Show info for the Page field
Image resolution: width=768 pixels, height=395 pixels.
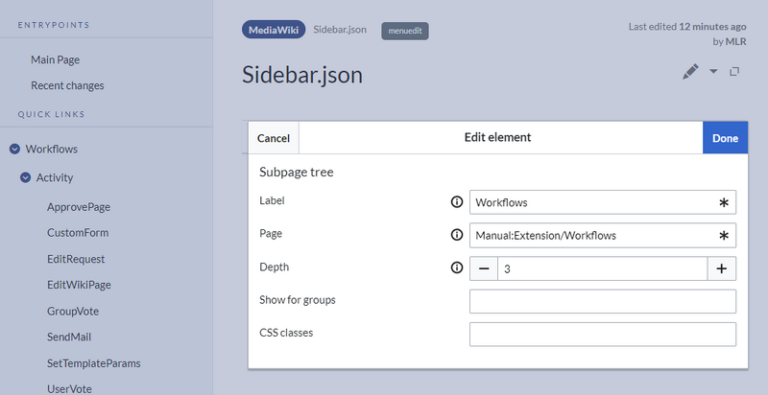coord(457,235)
